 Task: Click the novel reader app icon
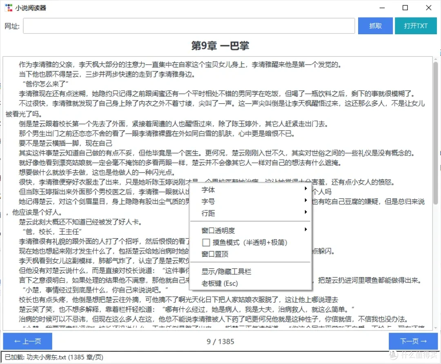click(x=9, y=8)
